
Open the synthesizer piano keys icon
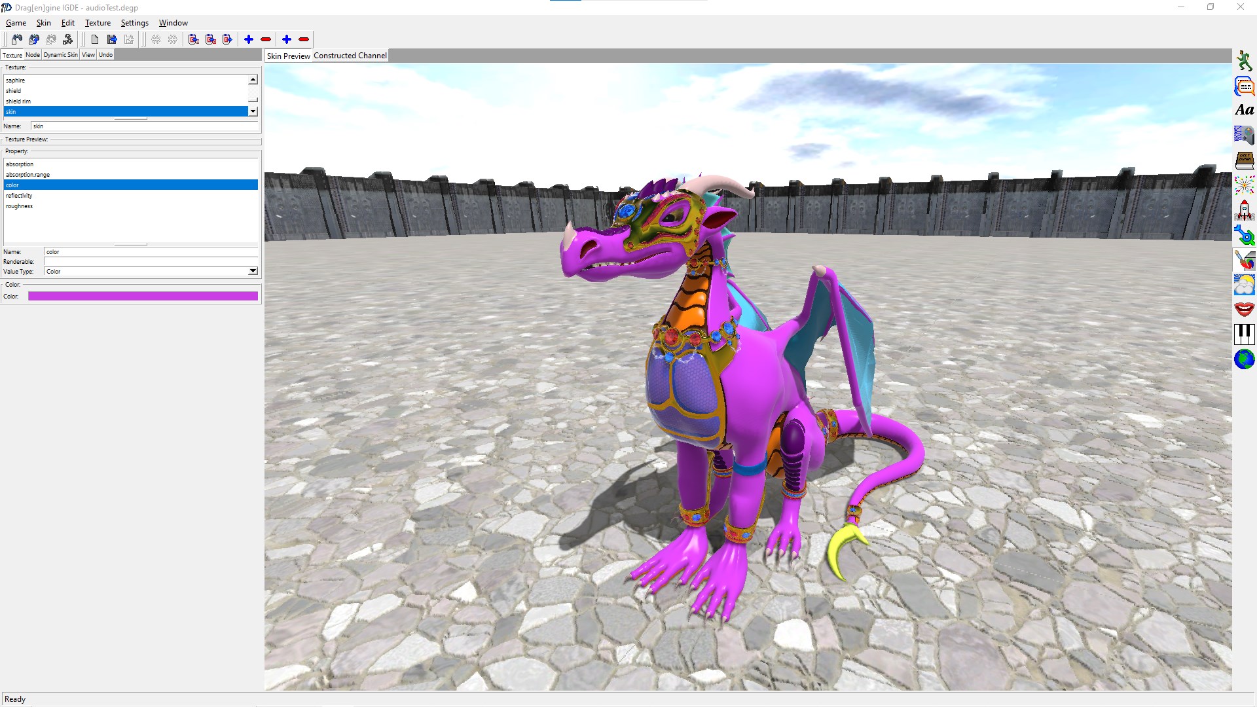1244,334
